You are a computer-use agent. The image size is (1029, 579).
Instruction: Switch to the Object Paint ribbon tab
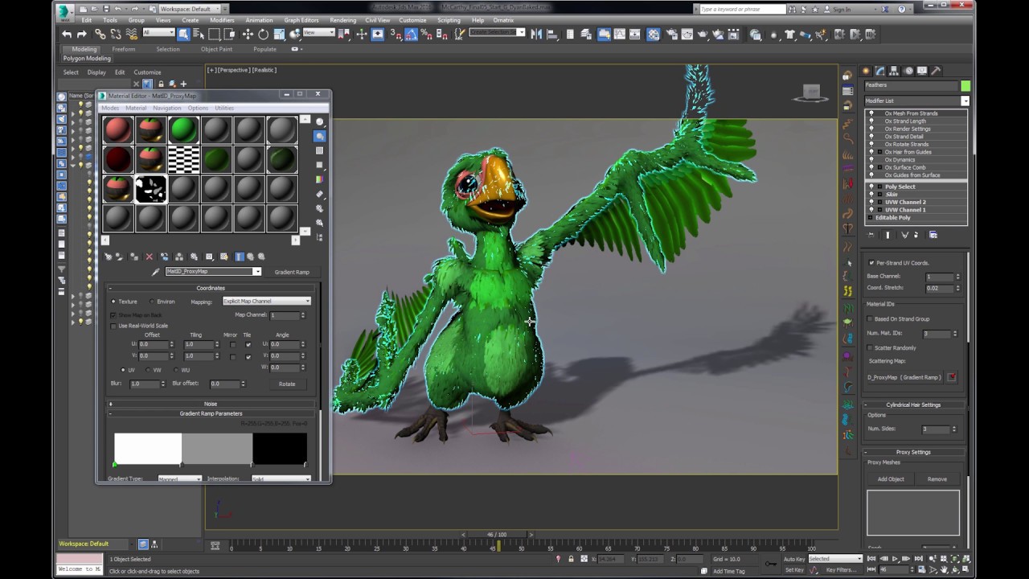pyautogui.click(x=216, y=49)
